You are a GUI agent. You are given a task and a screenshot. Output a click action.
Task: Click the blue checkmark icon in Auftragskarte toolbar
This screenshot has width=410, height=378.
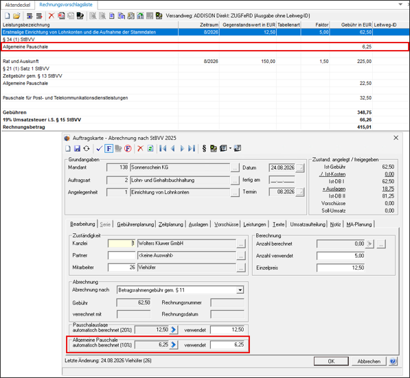99,149
